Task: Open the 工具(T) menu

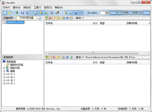Action: pyautogui.click(x=37, y=8)
